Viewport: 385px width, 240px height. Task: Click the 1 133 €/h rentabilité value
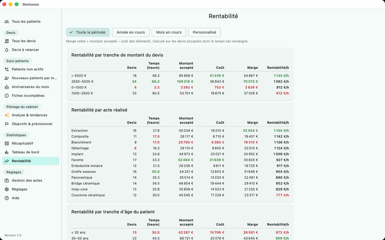coord(281,76)
